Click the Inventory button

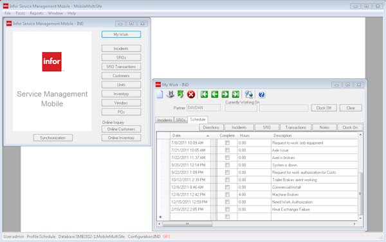(121, 94)
